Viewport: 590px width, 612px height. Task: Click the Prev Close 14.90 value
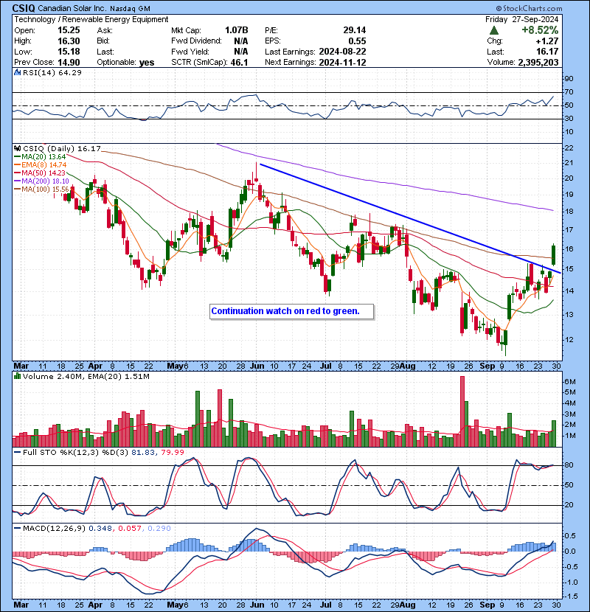(69, 63)
